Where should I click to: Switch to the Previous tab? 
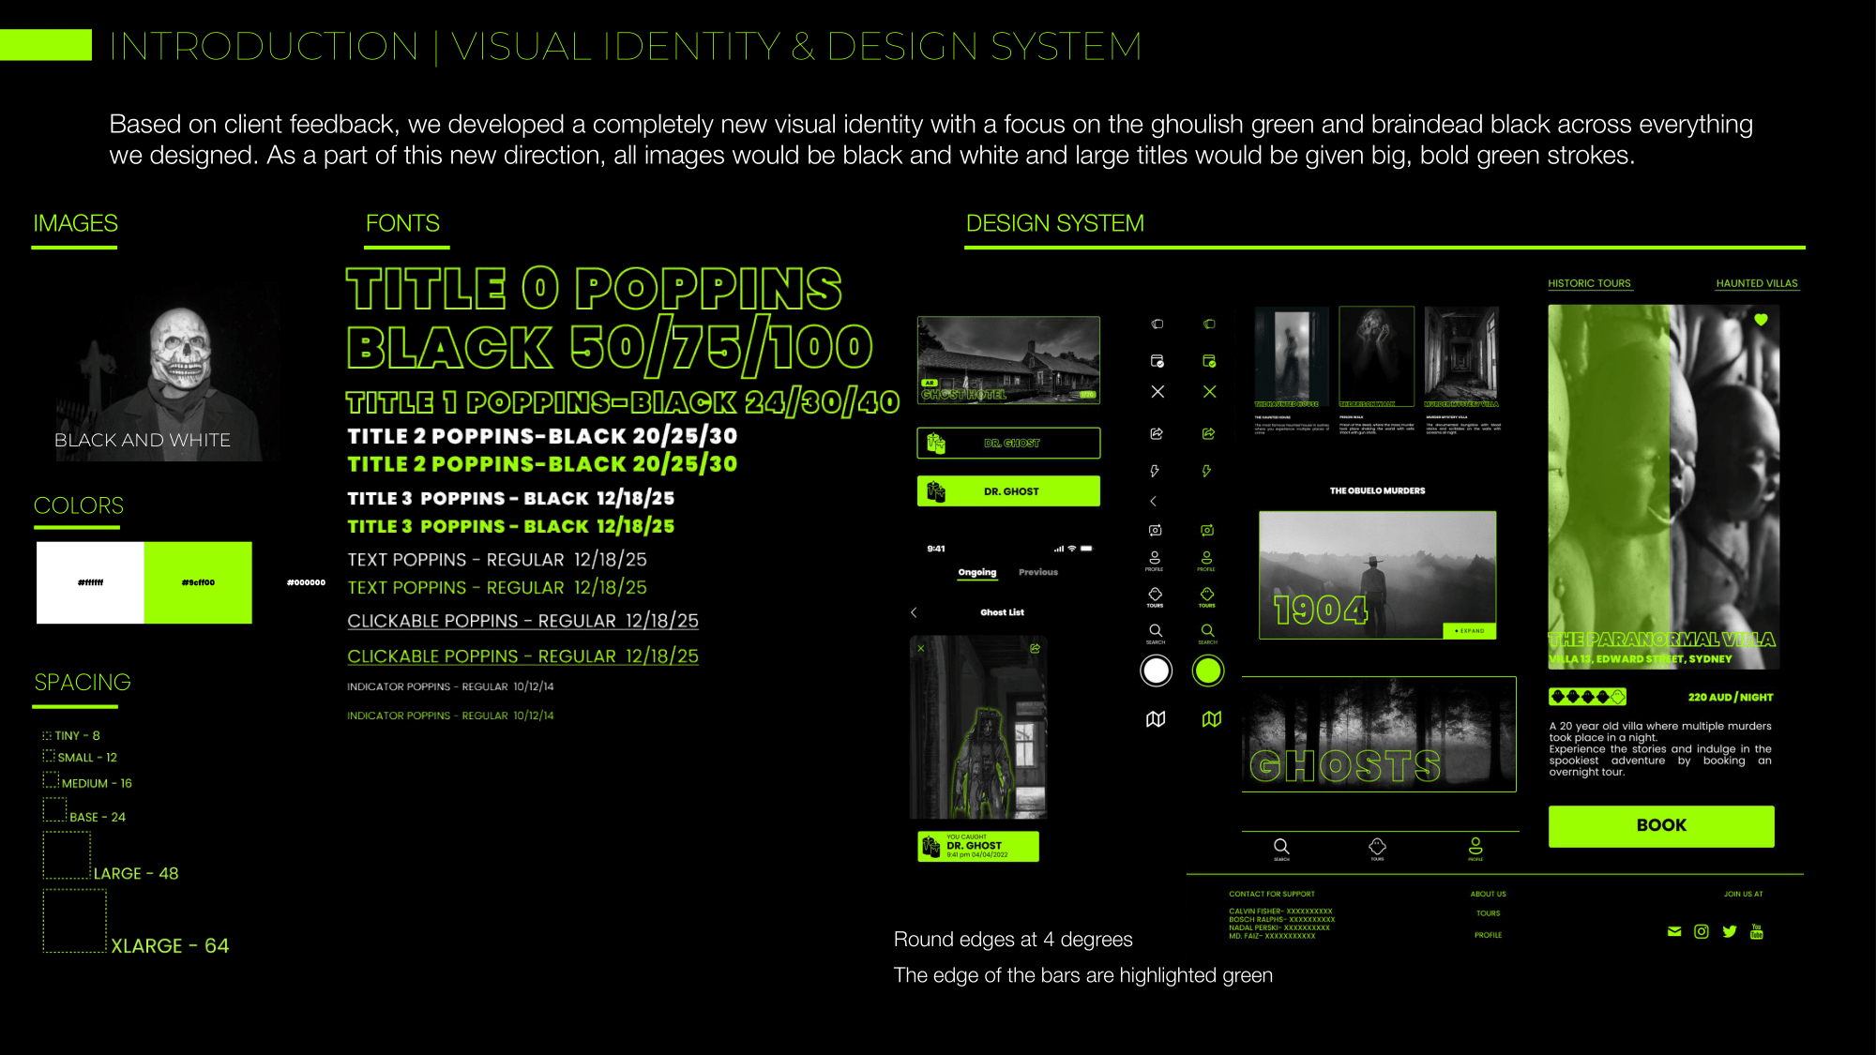1037,572
